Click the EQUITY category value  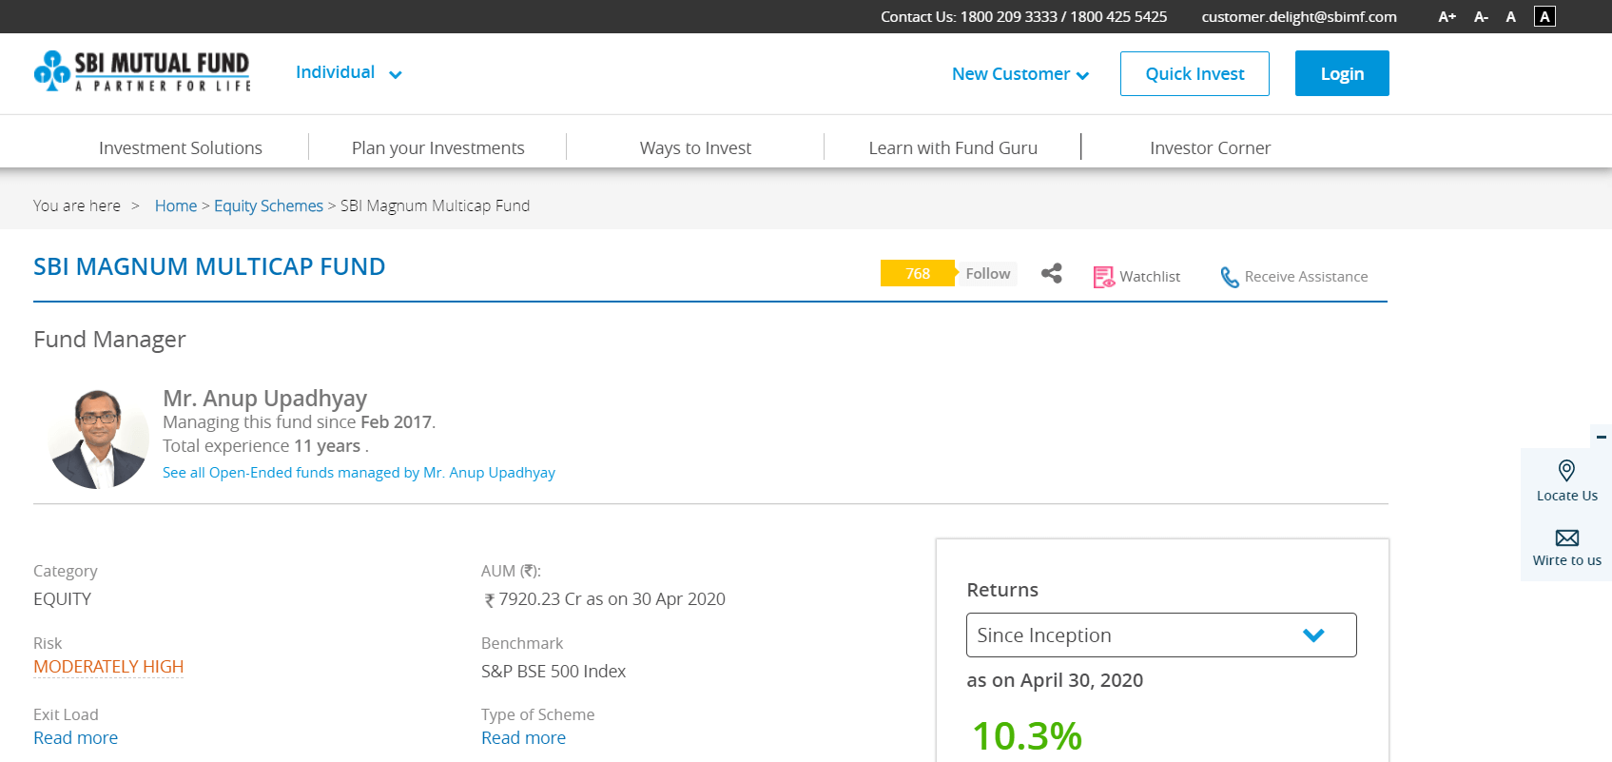[x=63, y=599]
